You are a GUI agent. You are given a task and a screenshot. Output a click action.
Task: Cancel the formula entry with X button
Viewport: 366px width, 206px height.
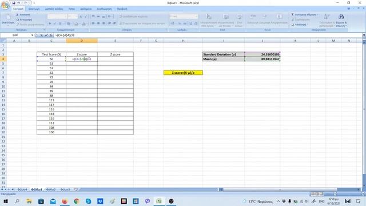click(x=42, y=35)
